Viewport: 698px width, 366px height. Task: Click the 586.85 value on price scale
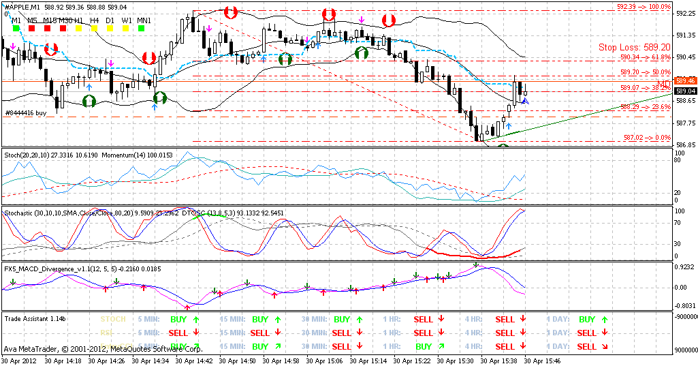click(x=685, y=145)
